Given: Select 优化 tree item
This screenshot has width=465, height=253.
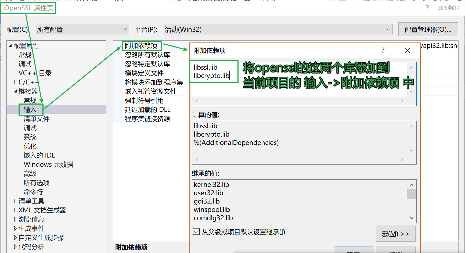Looking at the screenshot, I should click(x=30, y=146).
